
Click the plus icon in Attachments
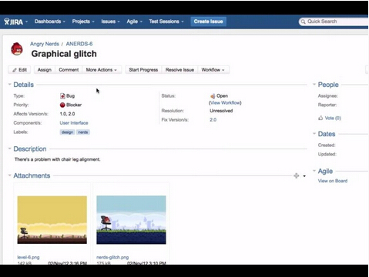[297, 175]
